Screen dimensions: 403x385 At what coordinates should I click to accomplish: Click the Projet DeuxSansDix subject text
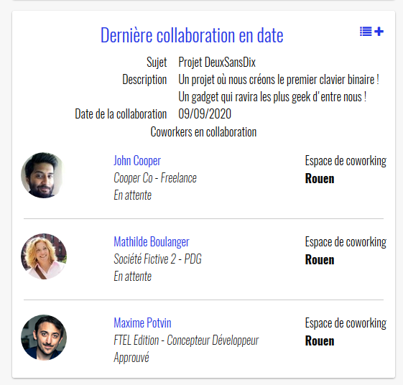point(217,62)
